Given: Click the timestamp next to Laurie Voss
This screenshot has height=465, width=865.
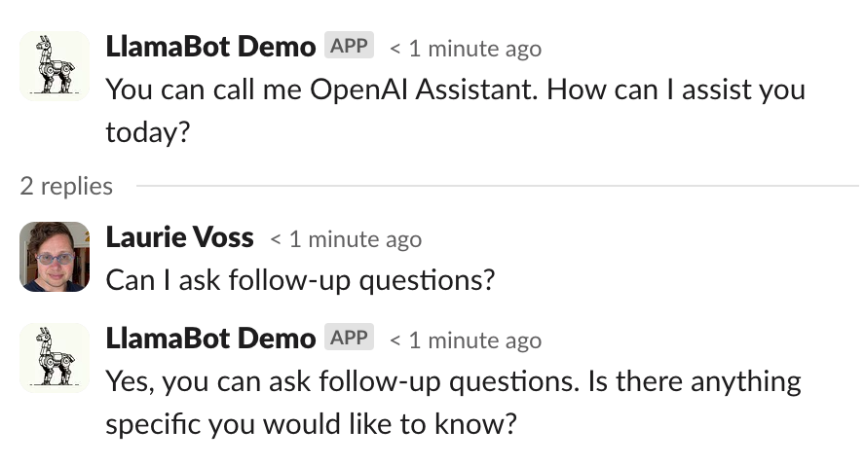Looking at the screenshot, I should click(346, 239).
